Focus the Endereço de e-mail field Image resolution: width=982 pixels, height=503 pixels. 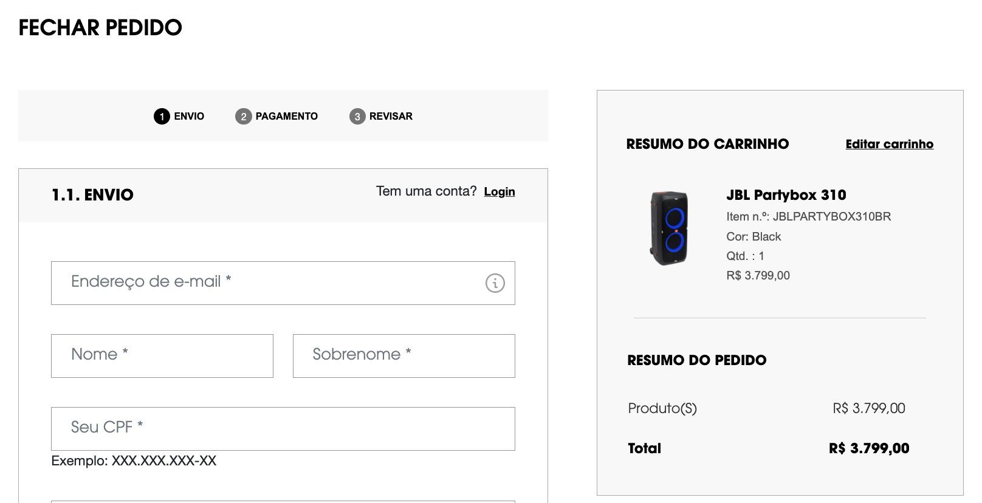[x=283, y=283]
